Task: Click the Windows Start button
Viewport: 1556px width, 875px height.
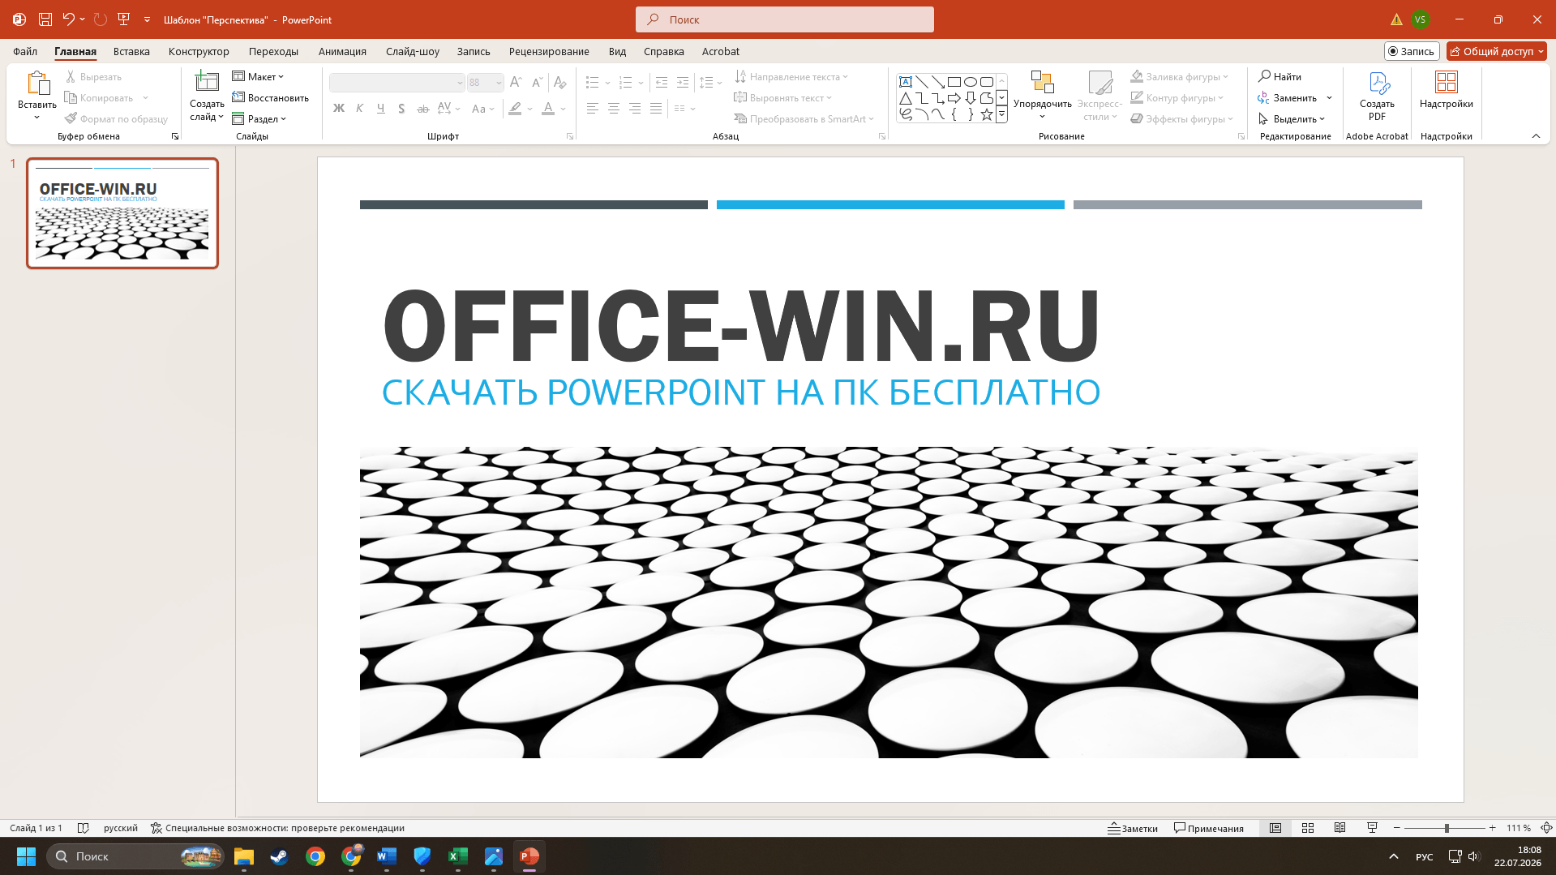Action: click(26, 856)
